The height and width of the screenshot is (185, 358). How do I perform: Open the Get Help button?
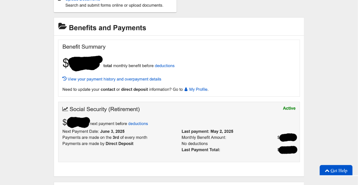pos(336,170)
